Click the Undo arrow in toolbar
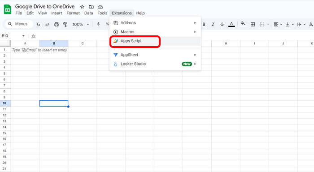The image size is (314, 172). (38, 24)
